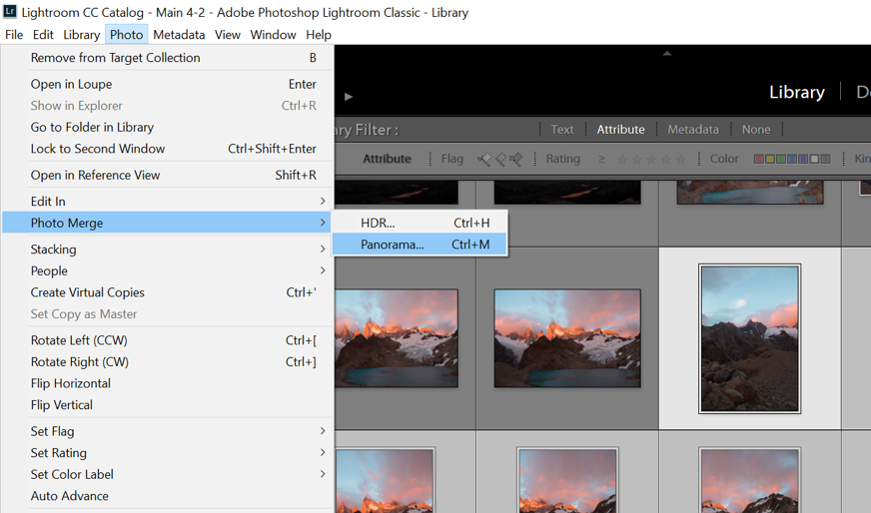Choose Go to Folder in Library
The height and width of the screenshot is (513, 871).
coord(167,127)
